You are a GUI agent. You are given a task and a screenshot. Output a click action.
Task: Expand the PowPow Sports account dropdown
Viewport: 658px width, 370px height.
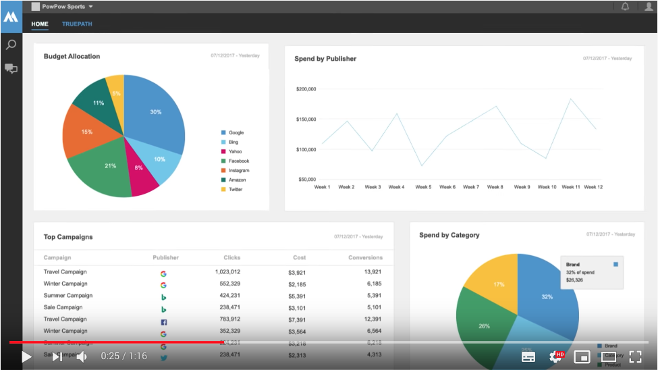pyautogui.click(x=62, y=6)
